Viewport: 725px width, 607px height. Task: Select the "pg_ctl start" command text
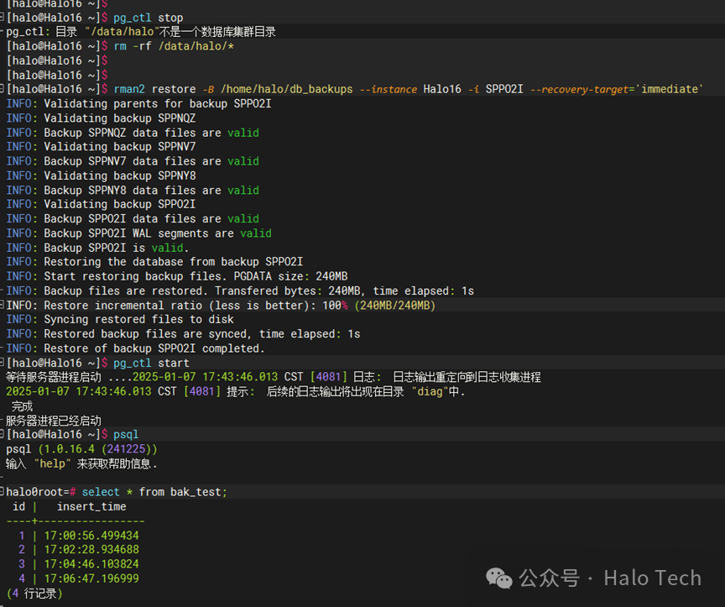coord(151,364)
